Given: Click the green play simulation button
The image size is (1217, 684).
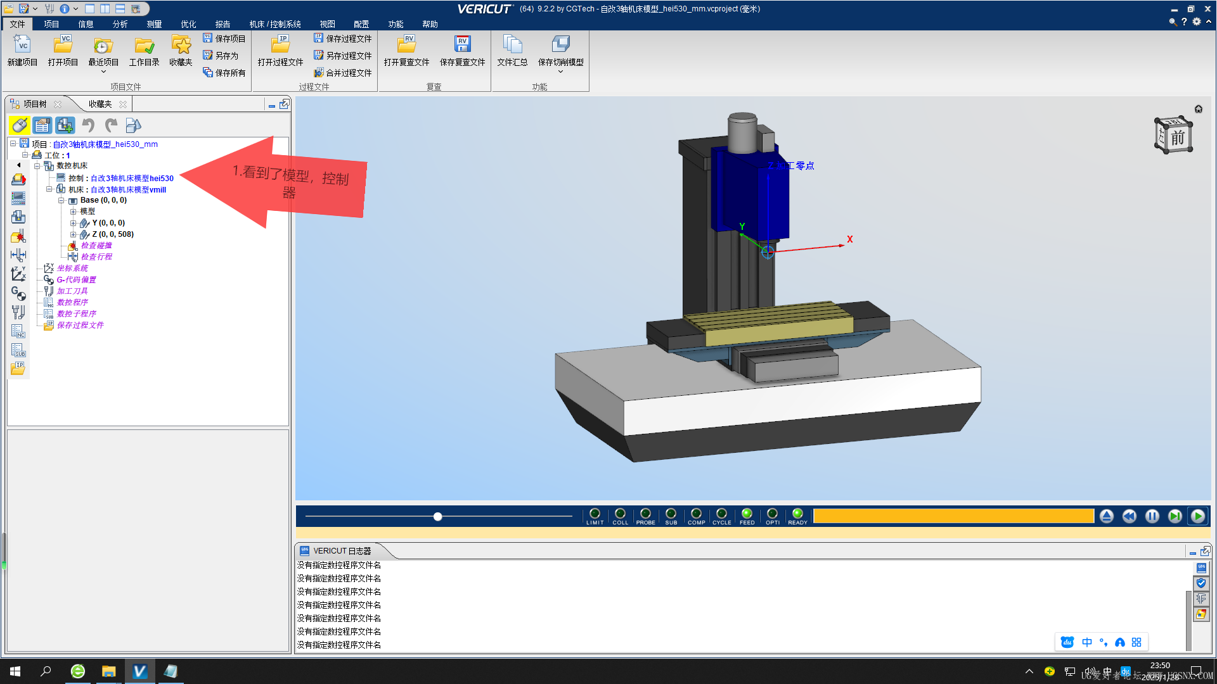Looking at the screenshot, I should pos(1197,516).
